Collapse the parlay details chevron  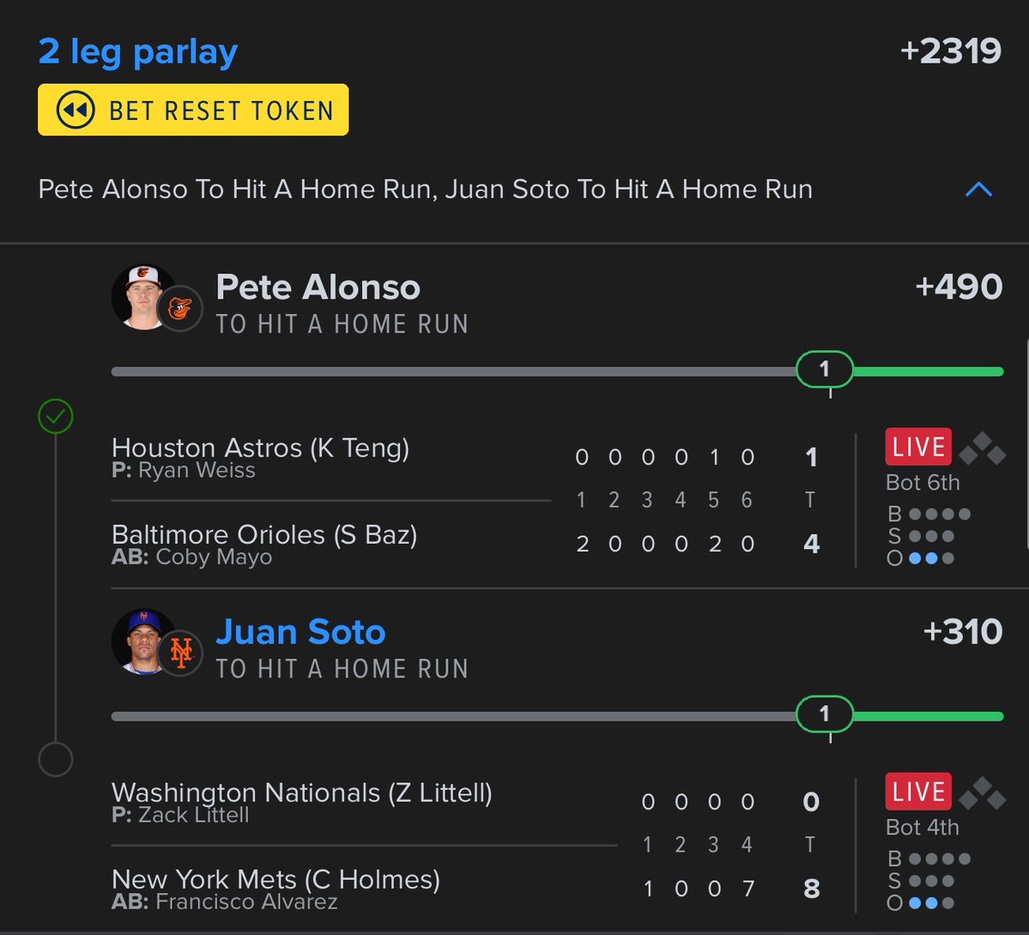click(978, 190)
